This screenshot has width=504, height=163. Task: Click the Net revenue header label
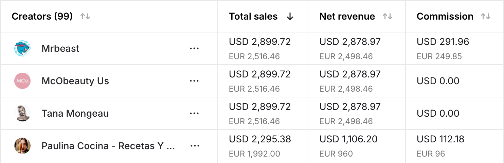[x=347, y=16]
